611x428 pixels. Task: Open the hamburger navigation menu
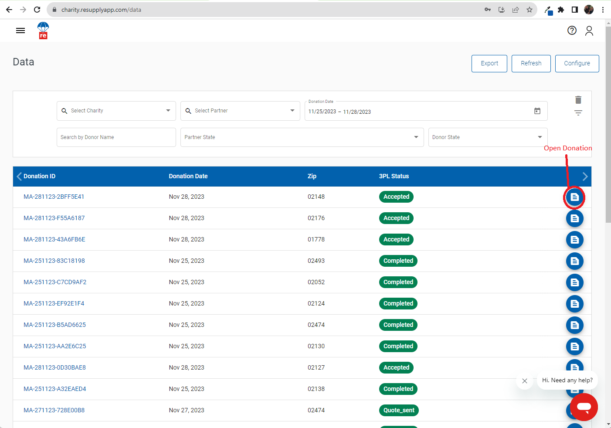pyautogui.click(x=20, y=31)
